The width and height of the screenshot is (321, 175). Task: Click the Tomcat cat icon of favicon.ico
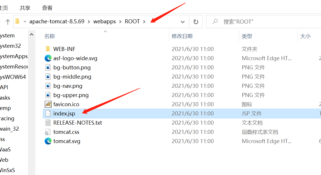coord(48,104)
